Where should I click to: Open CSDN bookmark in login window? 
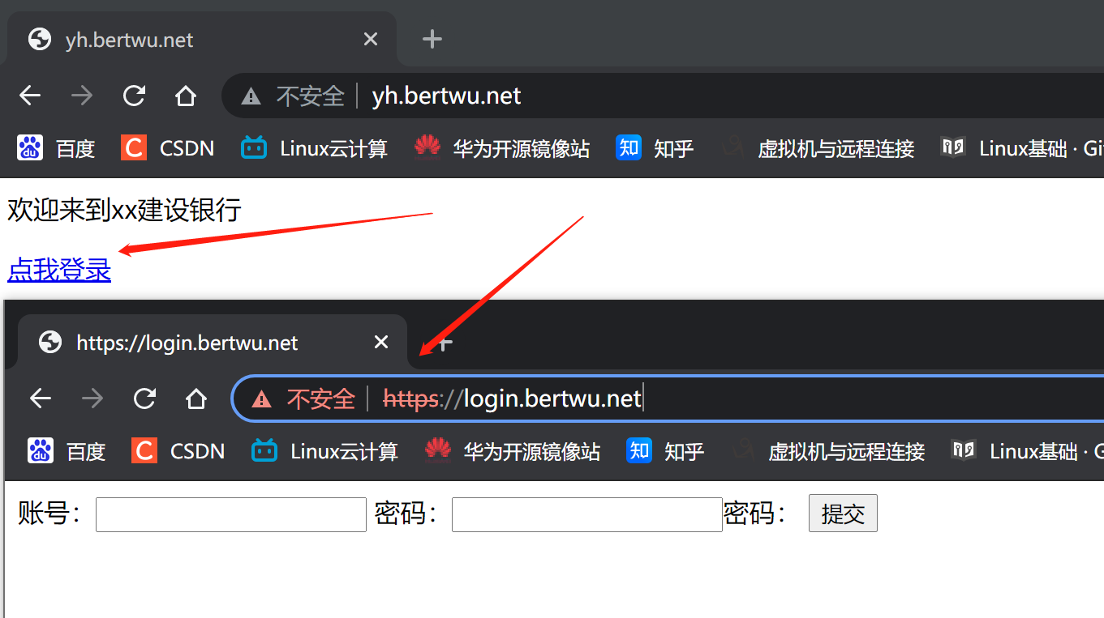pos(178,451)
